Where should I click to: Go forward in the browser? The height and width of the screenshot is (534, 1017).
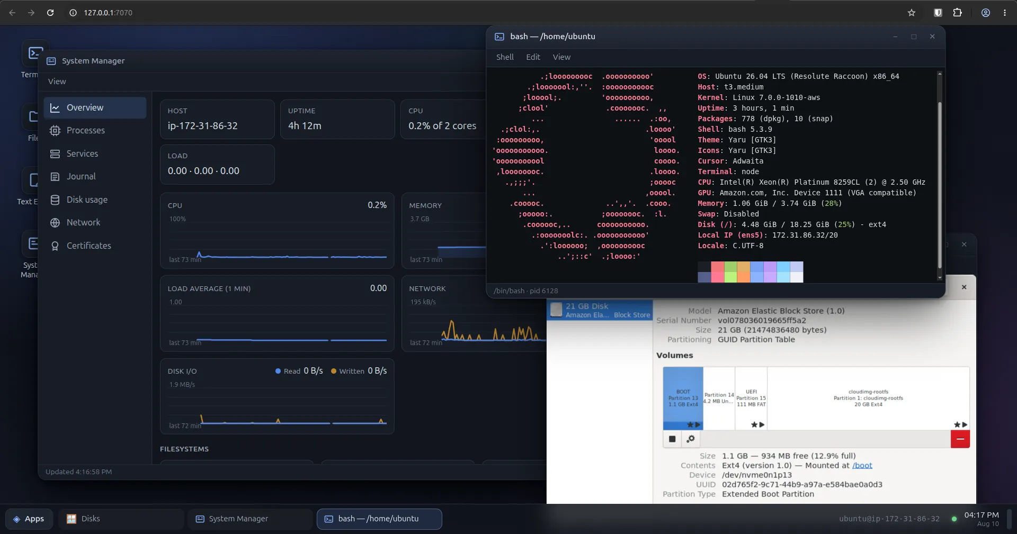31,13
